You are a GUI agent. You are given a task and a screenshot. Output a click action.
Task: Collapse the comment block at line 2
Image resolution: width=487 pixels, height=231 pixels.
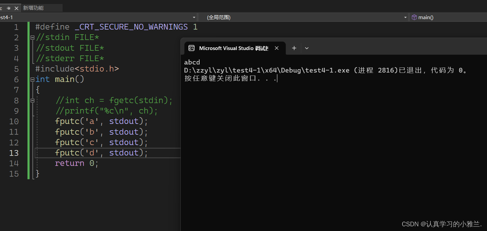32,38
